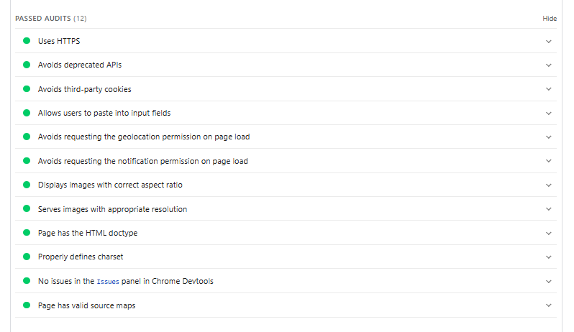The height and width of the screenshot is (332, 574).
Task: Expand chevron for valid source maps audit
Action: 548,305
